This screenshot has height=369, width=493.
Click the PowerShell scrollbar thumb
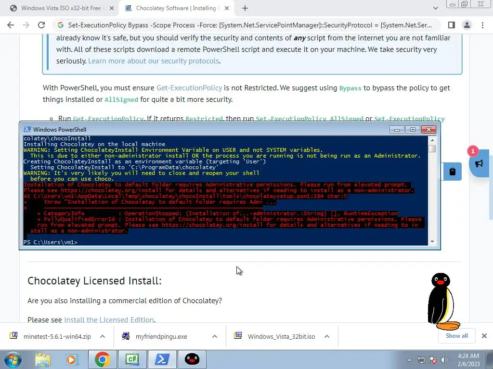tap(432, 148)
